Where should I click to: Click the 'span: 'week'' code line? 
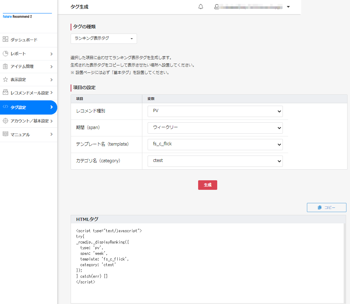(x=94, y=253)
